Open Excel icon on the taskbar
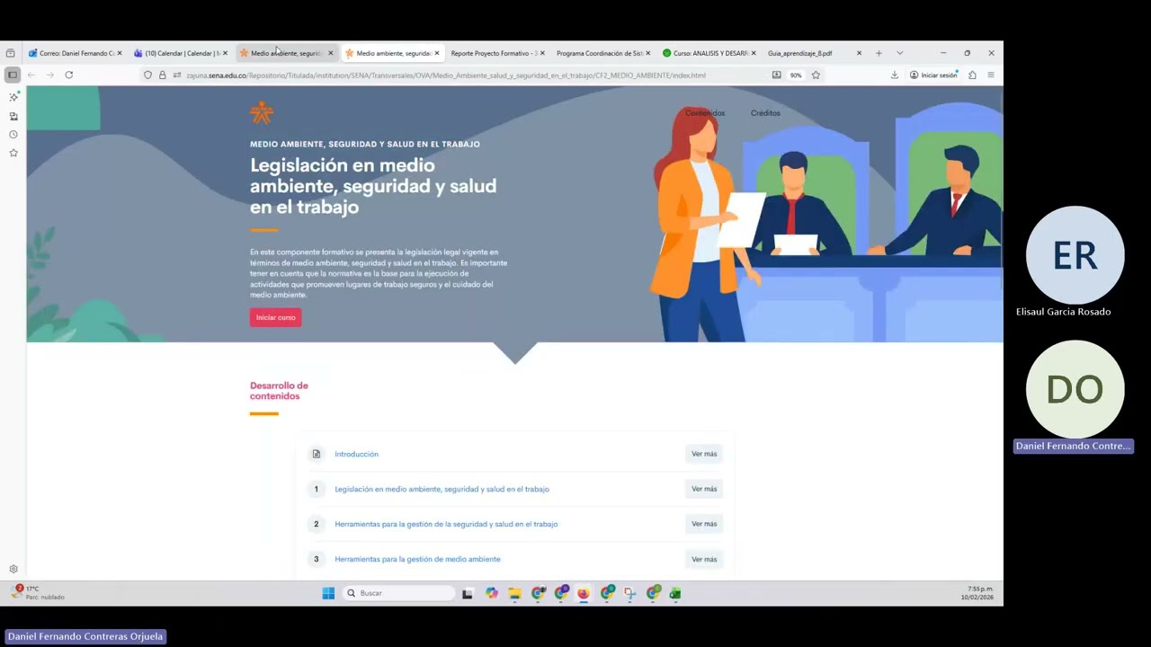 pos(675,593)
